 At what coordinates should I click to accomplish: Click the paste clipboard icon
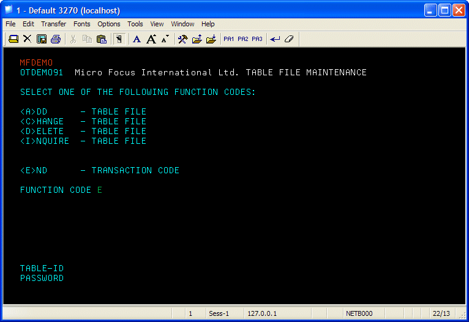[102, 39]
